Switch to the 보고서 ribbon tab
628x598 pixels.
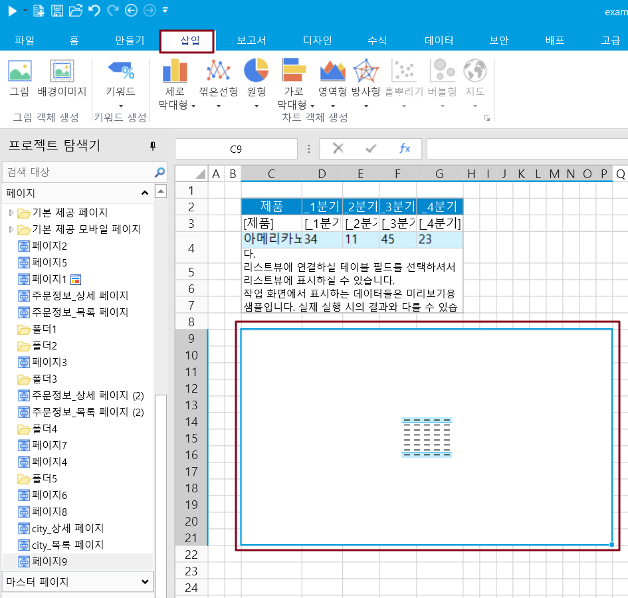251,41
